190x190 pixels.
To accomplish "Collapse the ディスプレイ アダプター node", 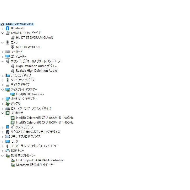I will tap(2, 90).
